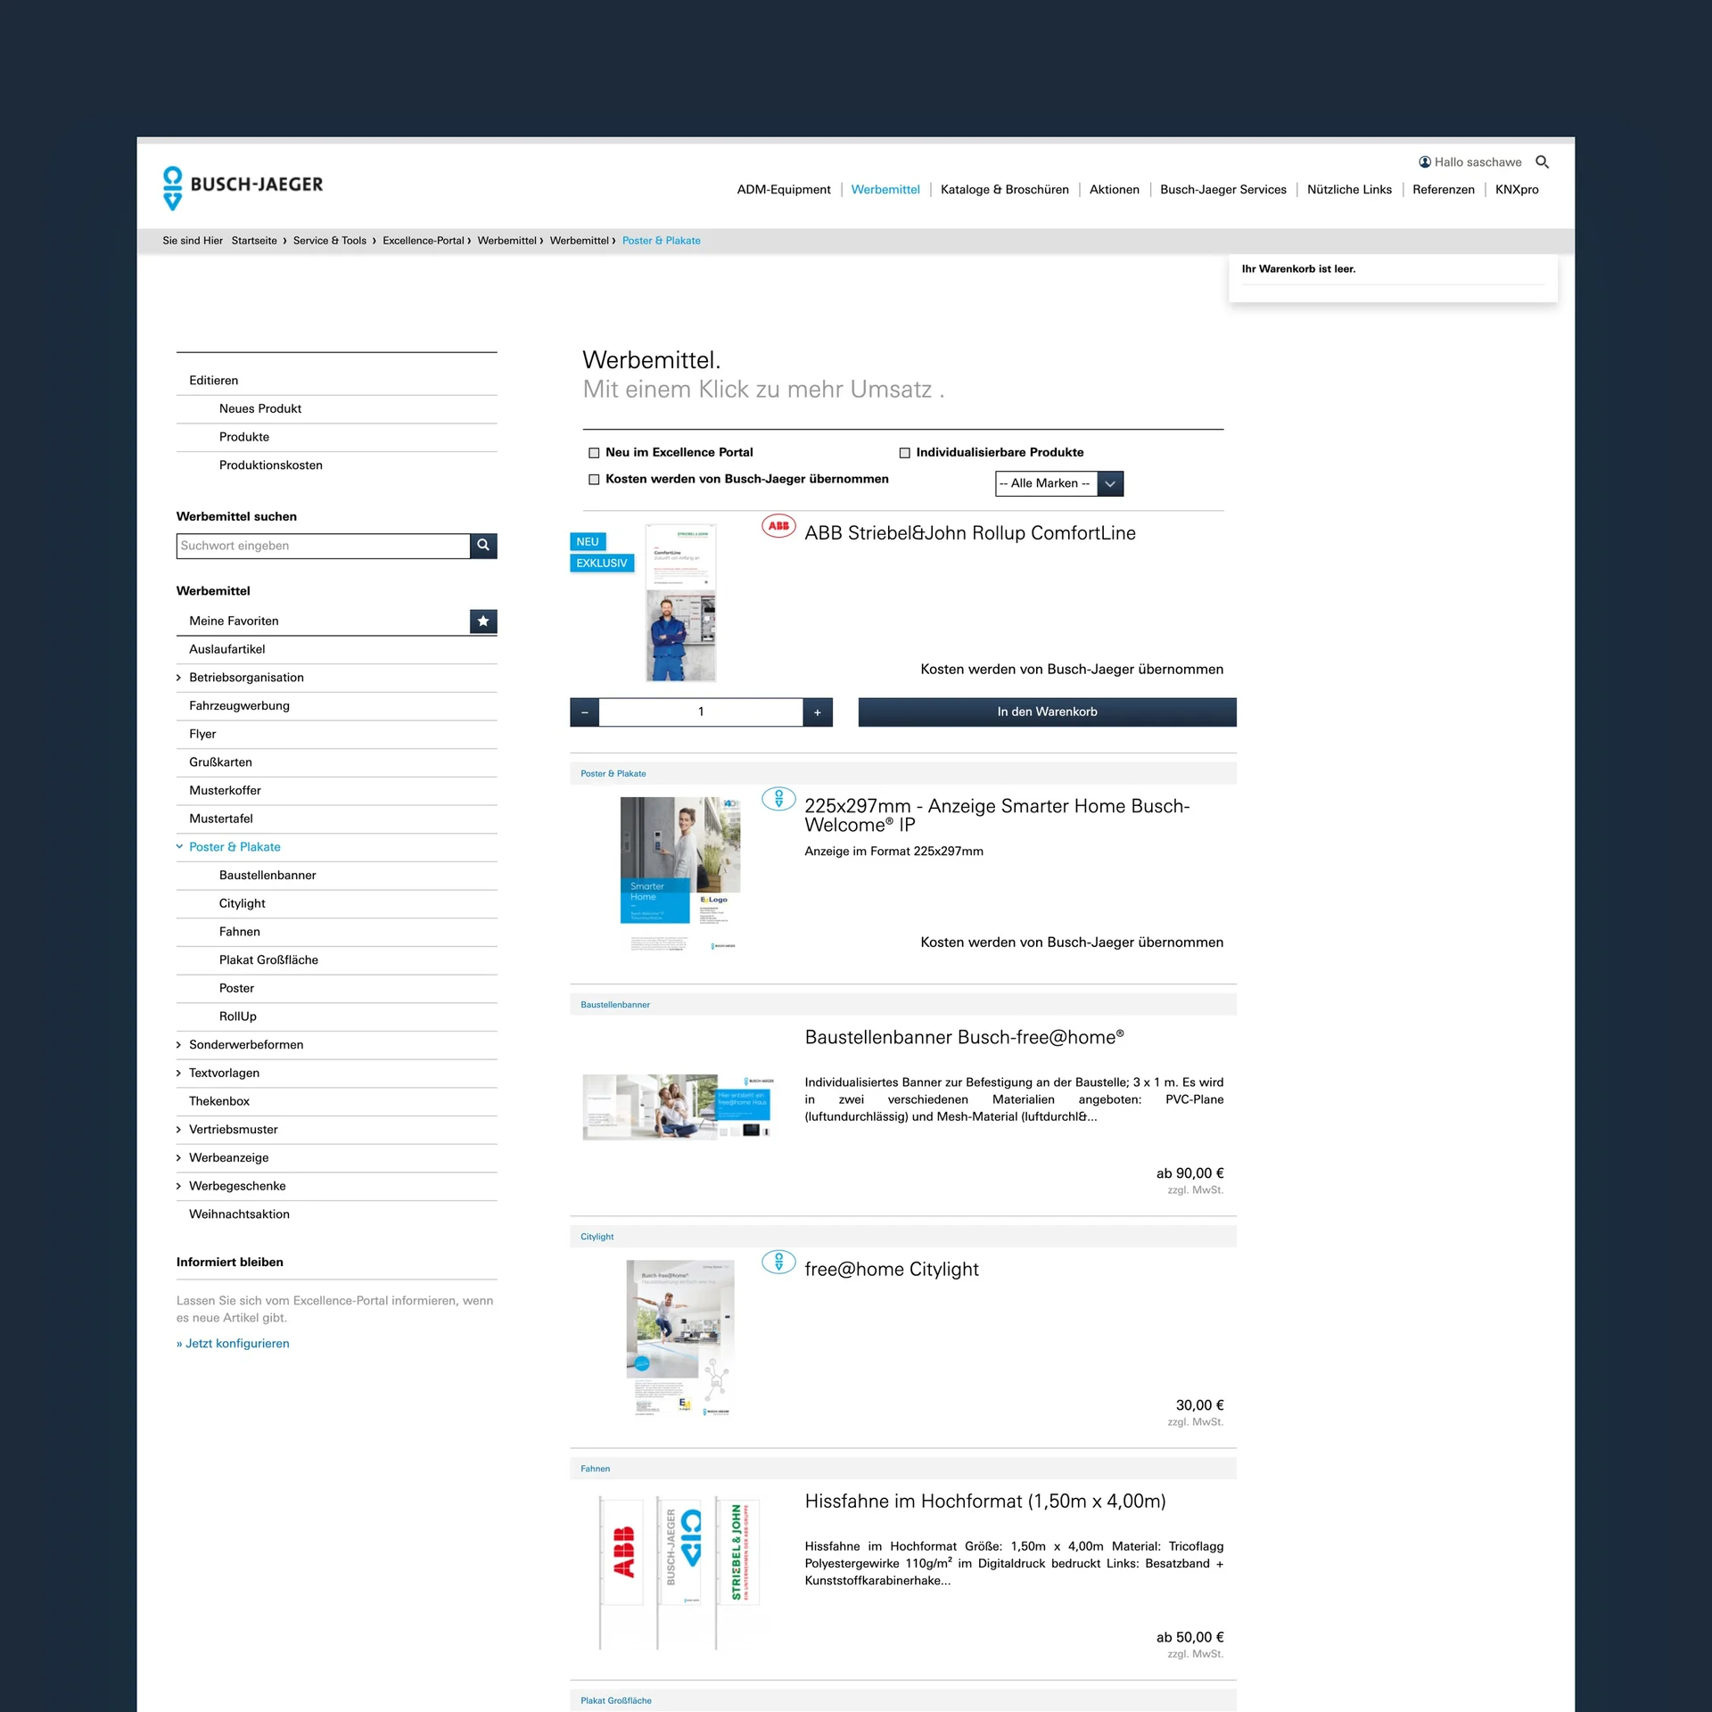The height and width of the screenshot is (1712, 1712).
Task: Open ABB Striebel&John Rollup ComfortLine title
Action: [970, 533]
